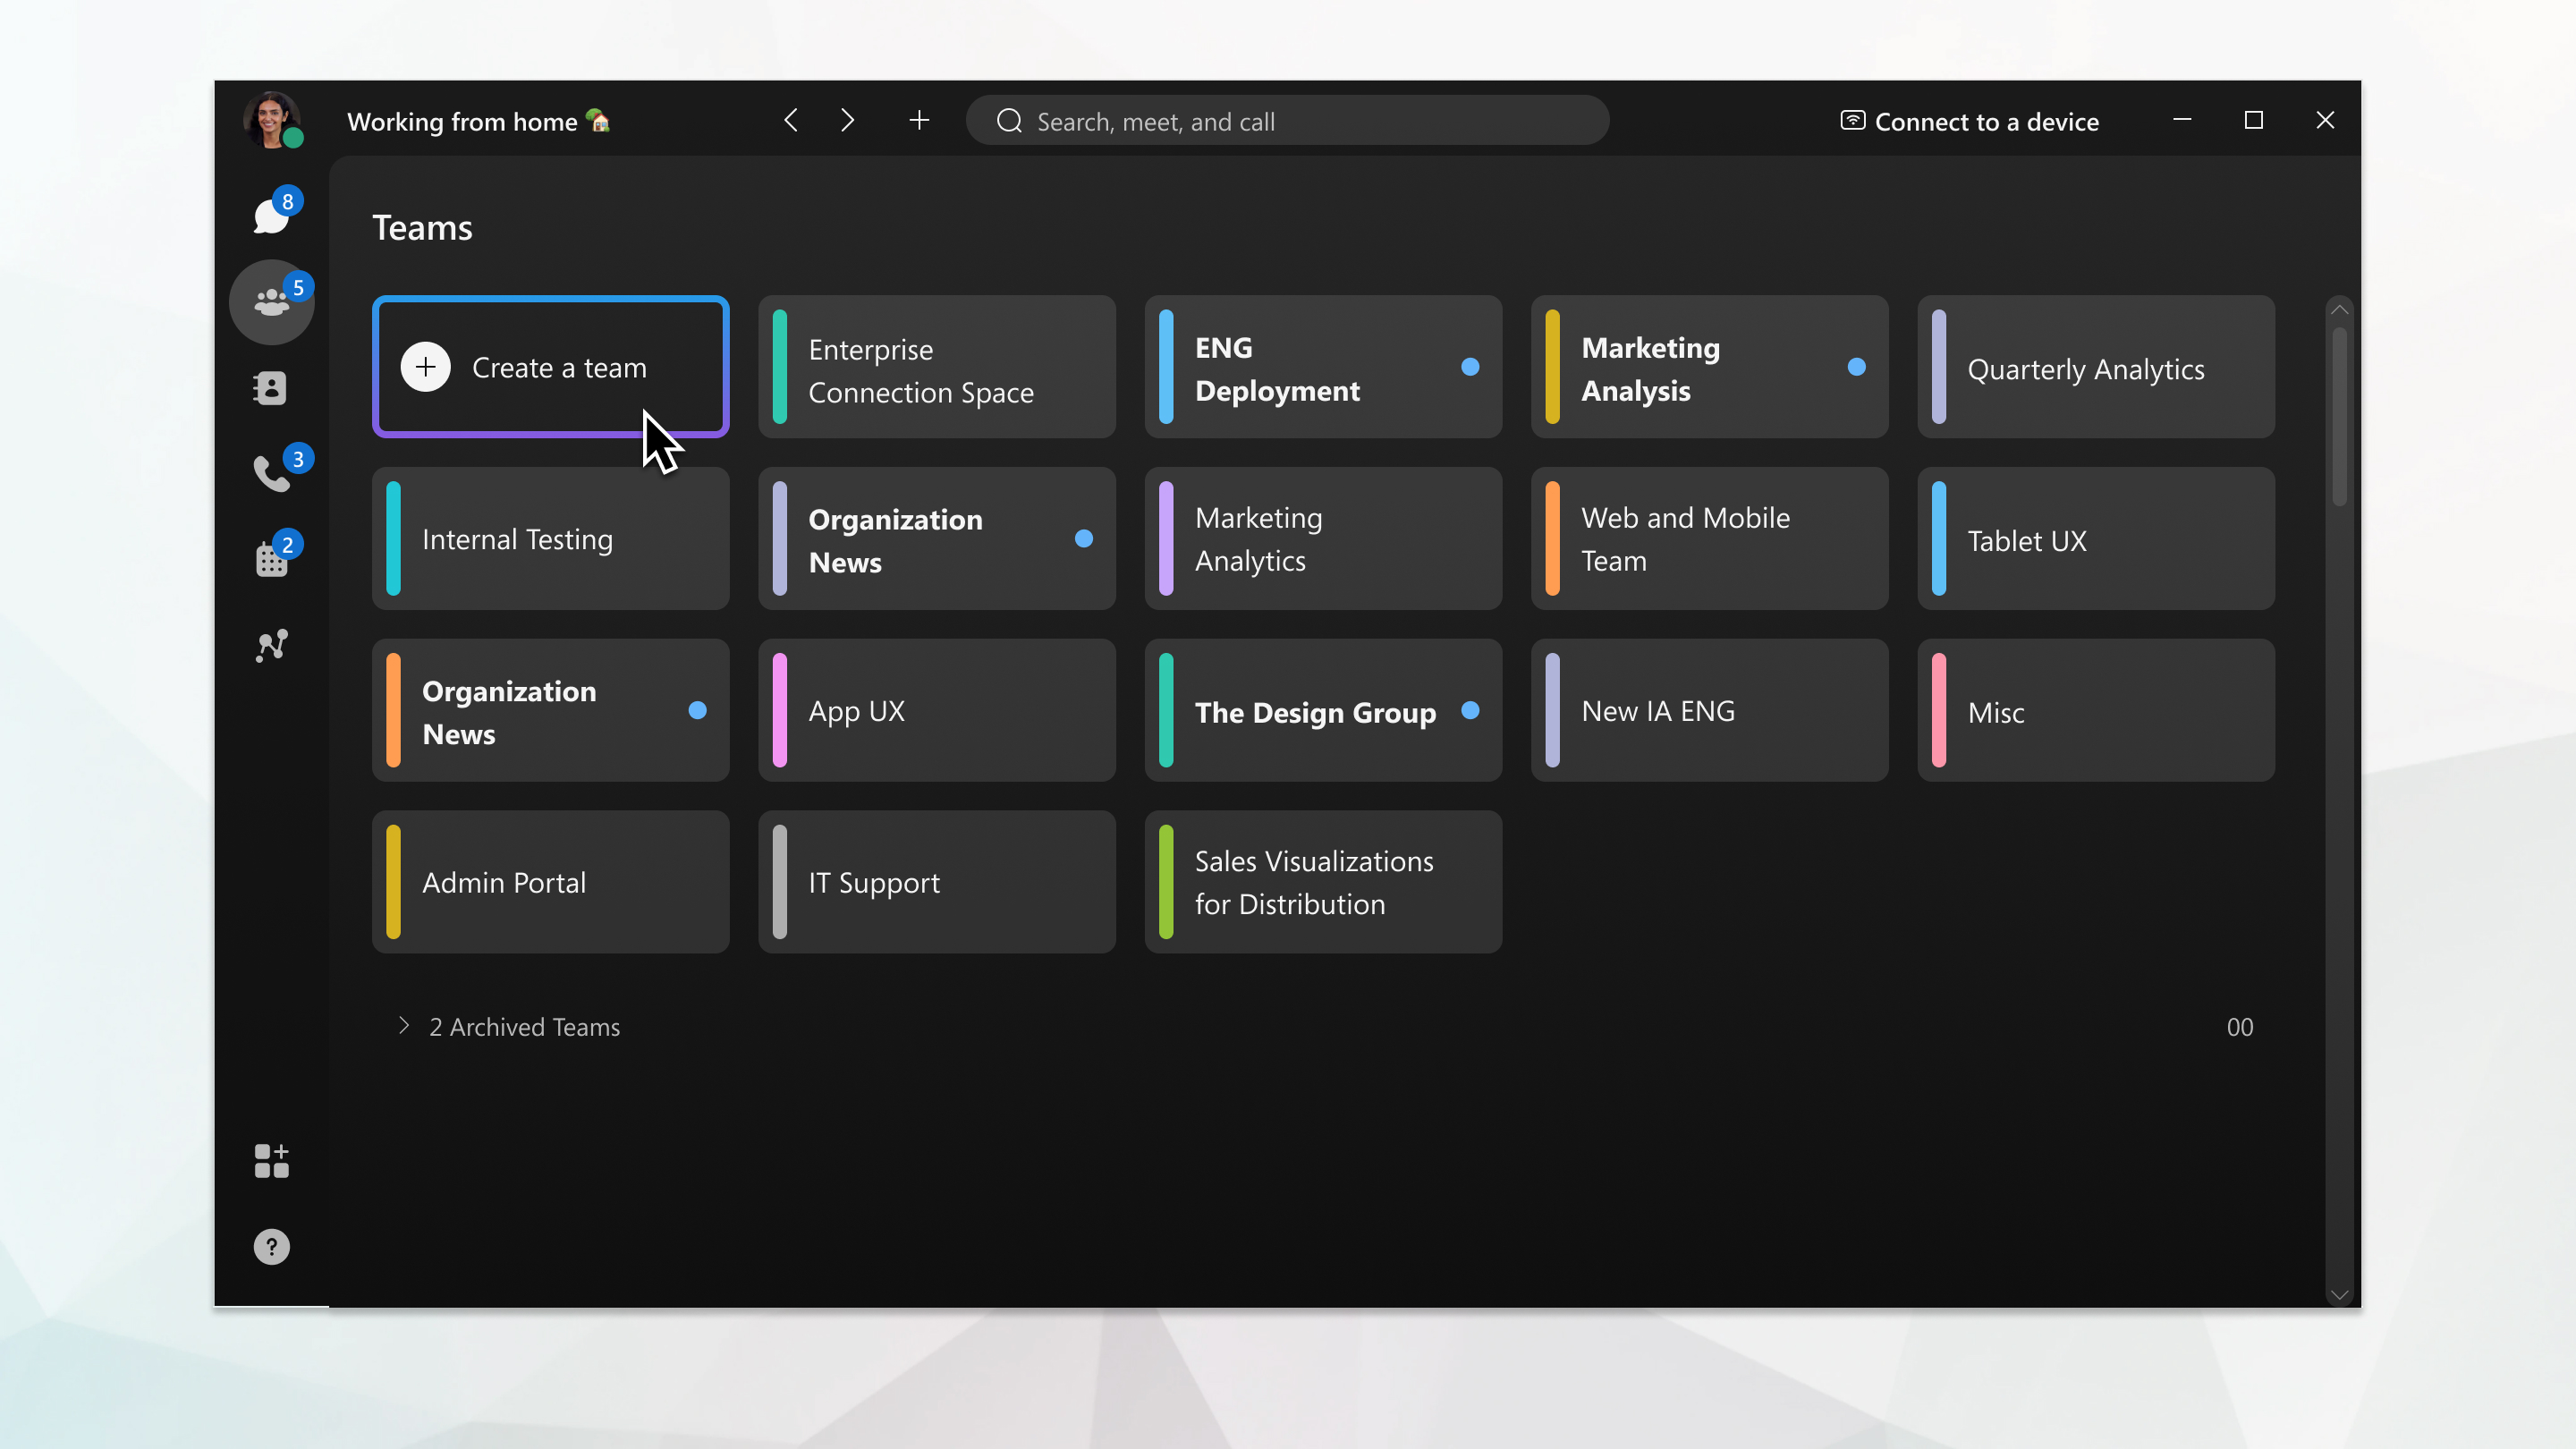Click the scrollbar up arrow
Image resolution: width=2576 pixels, height=1449 pixels.
(2339, 310)
